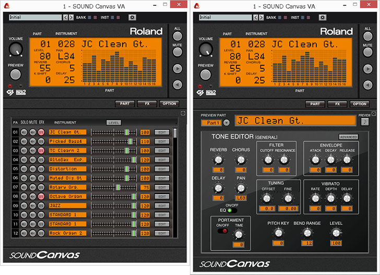Image resolution: width=380 pixels, height=275 pixels.
Task: Click the ADVANCED button in Tone Editor
Action: coord(348,137)
